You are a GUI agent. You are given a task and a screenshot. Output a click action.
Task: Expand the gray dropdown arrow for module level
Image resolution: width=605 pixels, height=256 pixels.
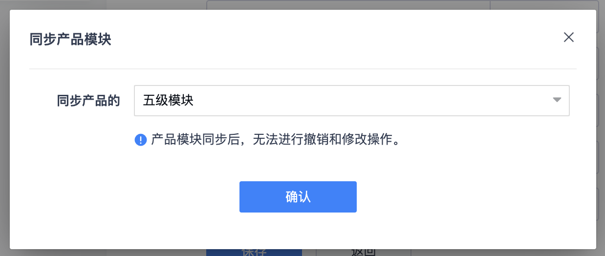[x=557, y=100]
